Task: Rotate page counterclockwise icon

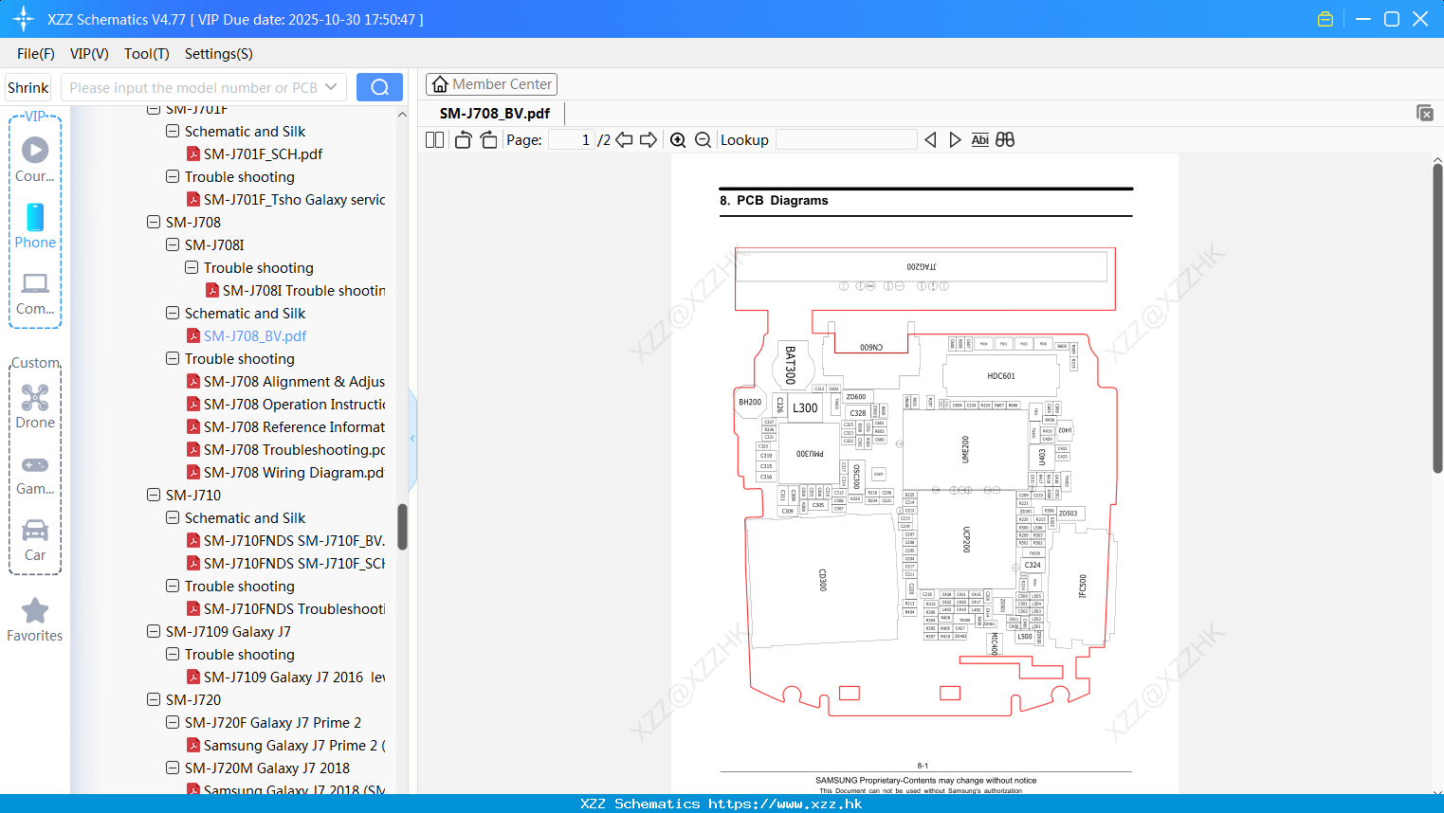Action: (x=463, y=139)
